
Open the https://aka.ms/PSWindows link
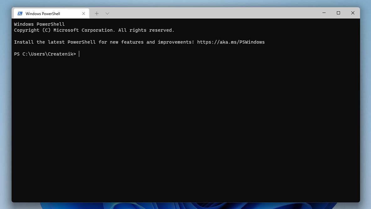230,42
